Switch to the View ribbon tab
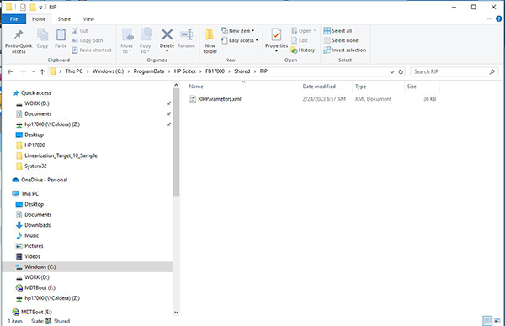Viewport: 505px width, 326px height. tap(88, 19)
